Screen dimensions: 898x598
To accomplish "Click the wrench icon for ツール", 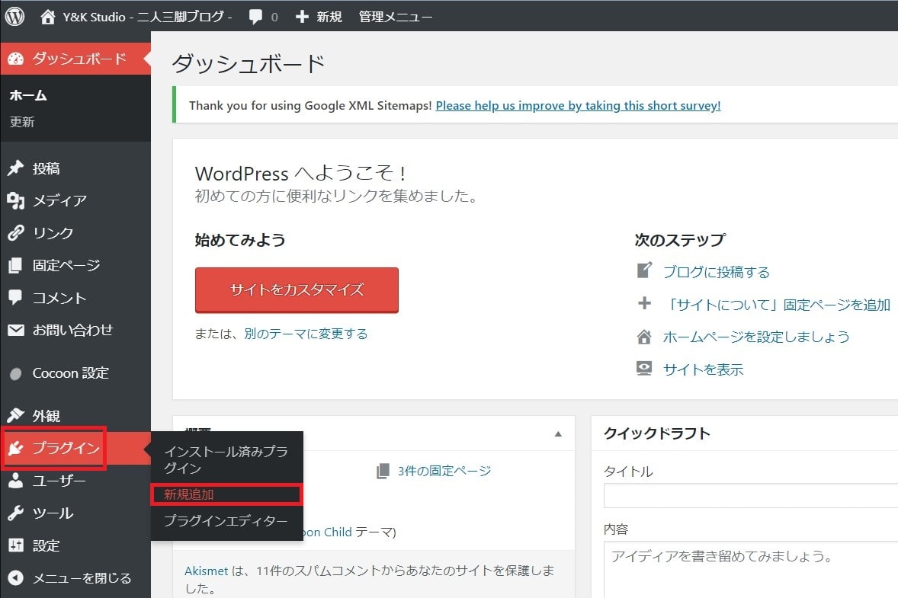I will [x=16, y=513].
